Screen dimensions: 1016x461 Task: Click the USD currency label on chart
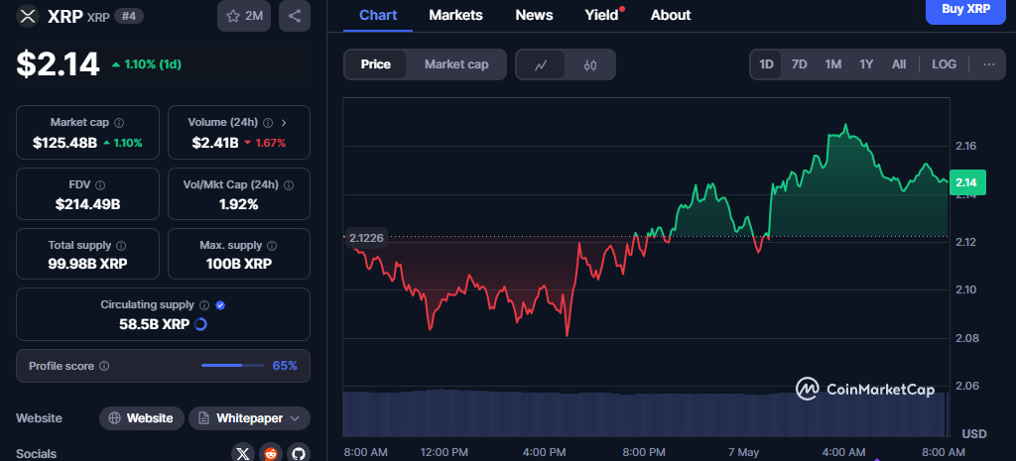point(974,433)
